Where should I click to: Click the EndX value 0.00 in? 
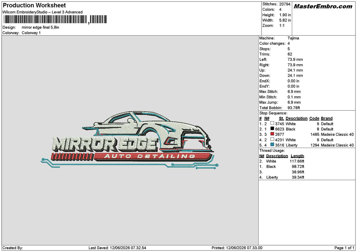[294, 81]
